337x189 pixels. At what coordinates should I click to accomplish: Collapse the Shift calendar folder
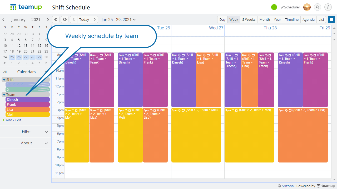(4, 80)
